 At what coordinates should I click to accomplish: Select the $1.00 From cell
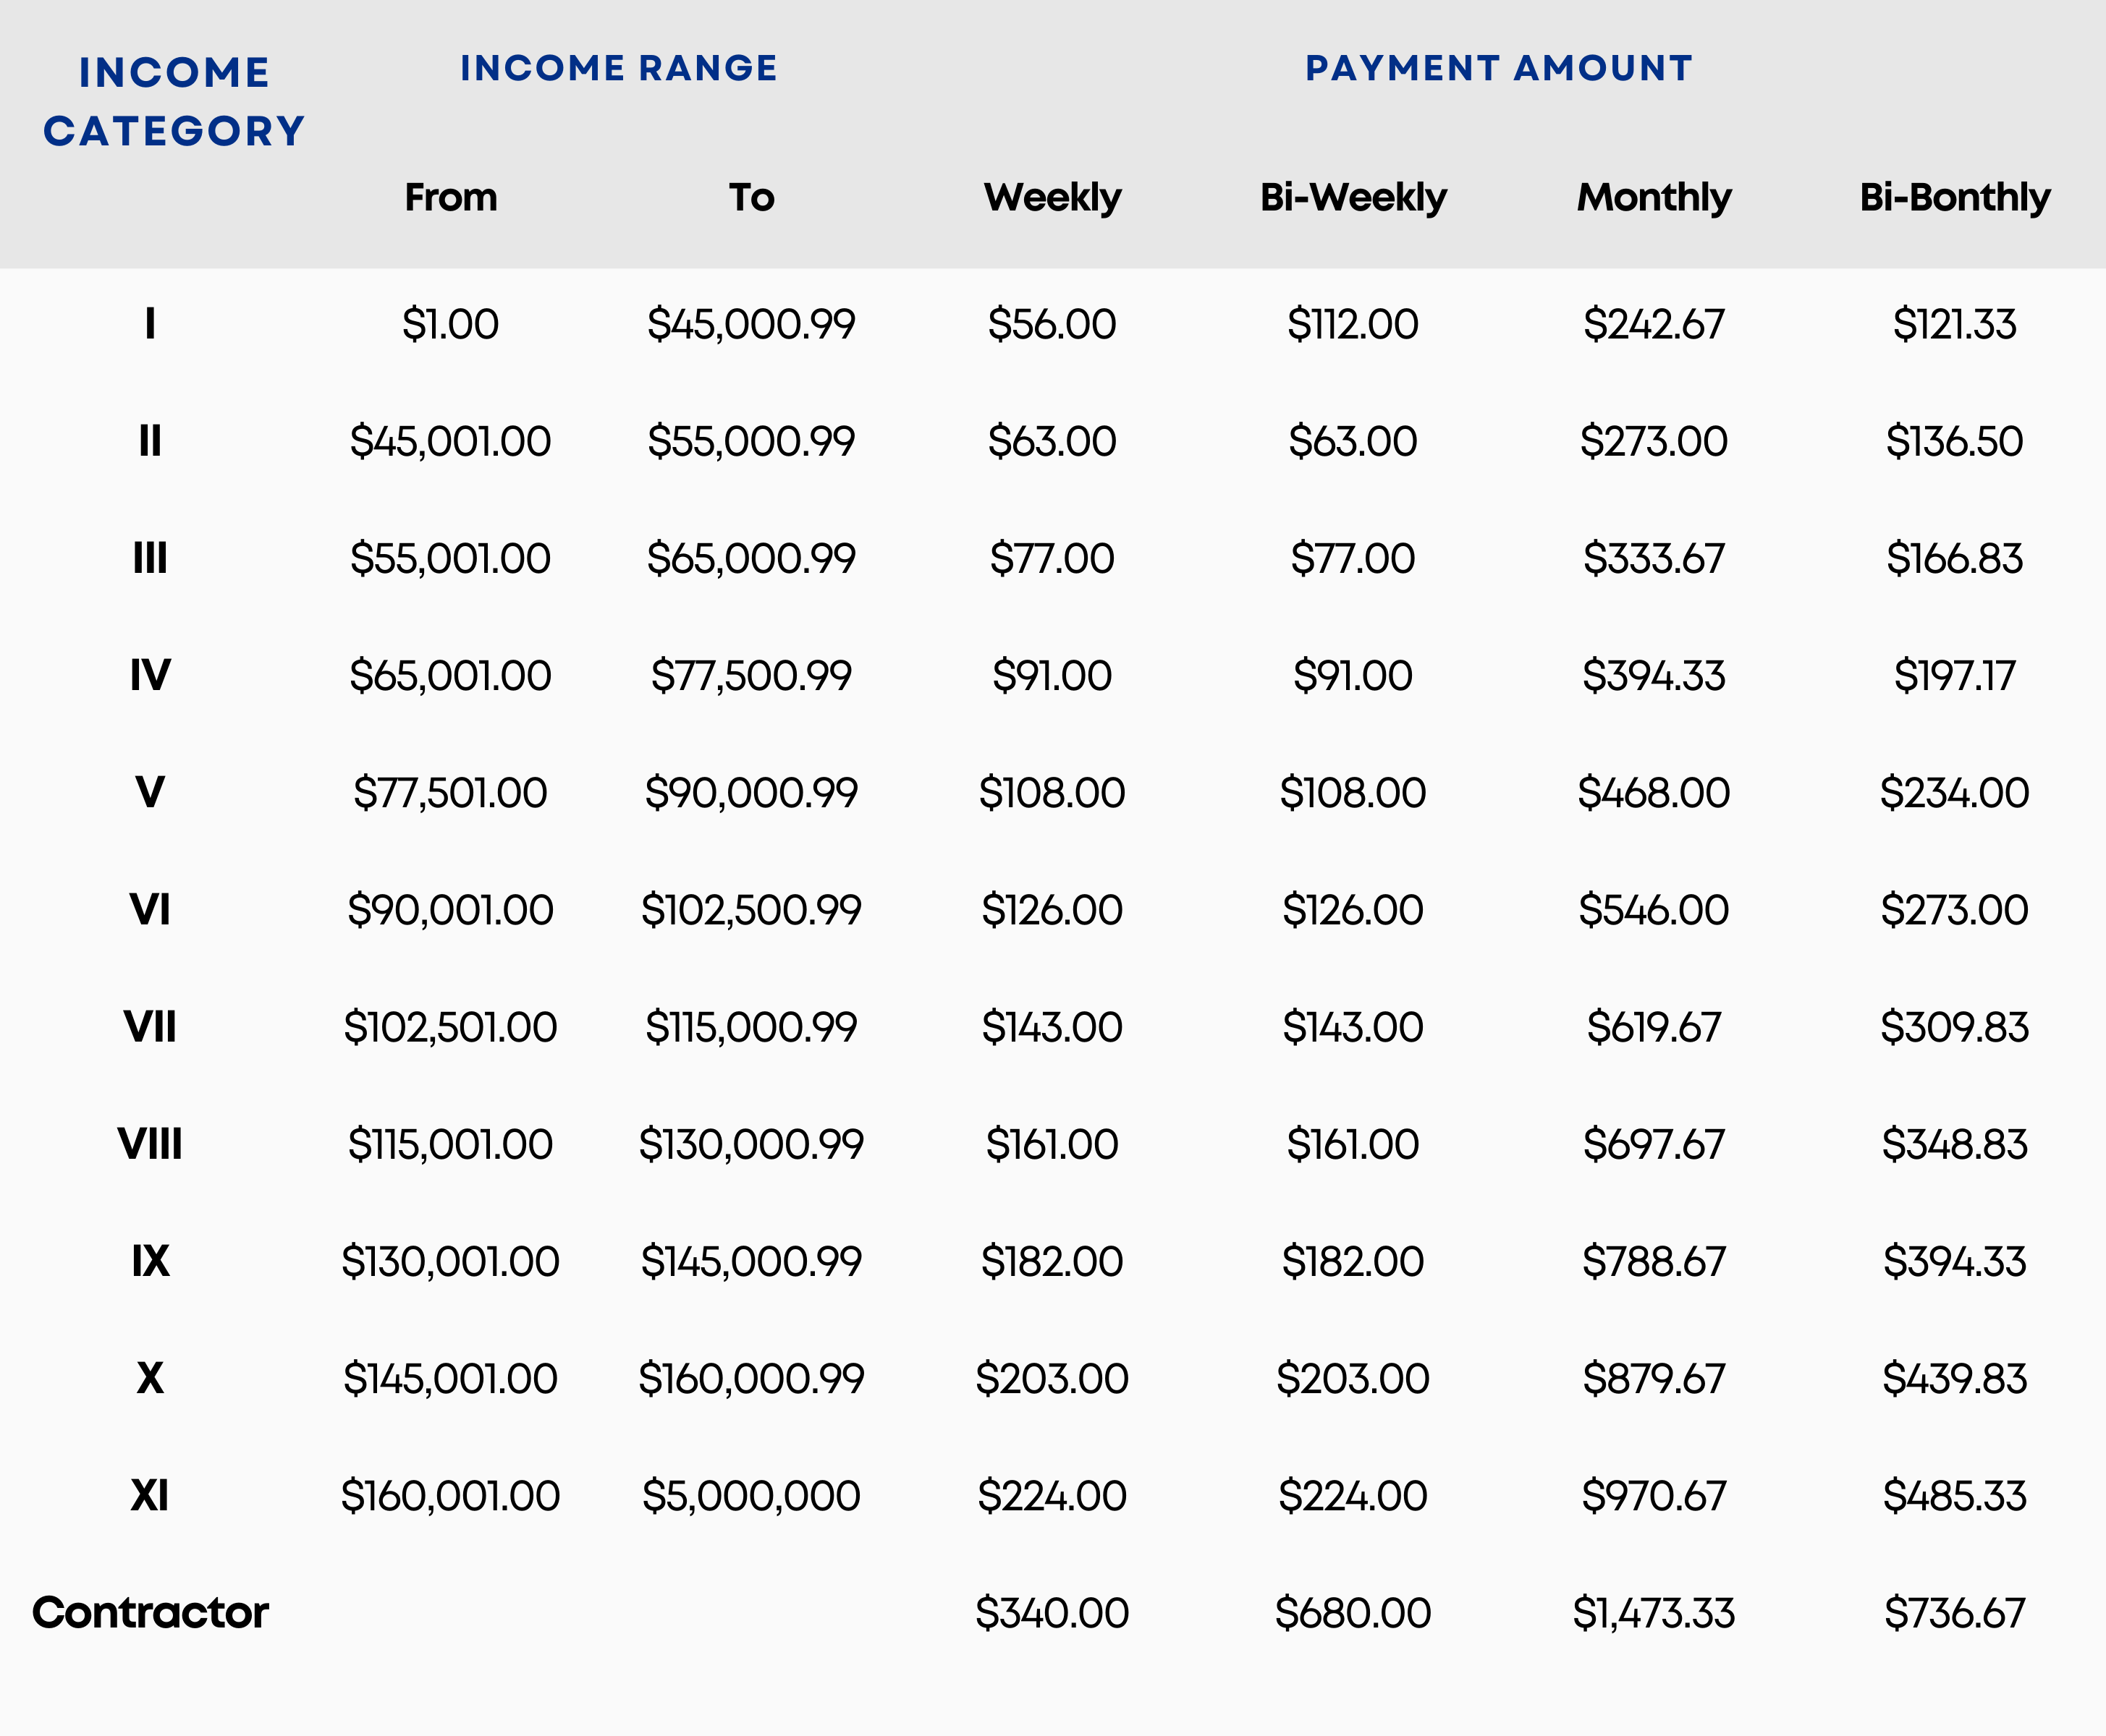450,324
